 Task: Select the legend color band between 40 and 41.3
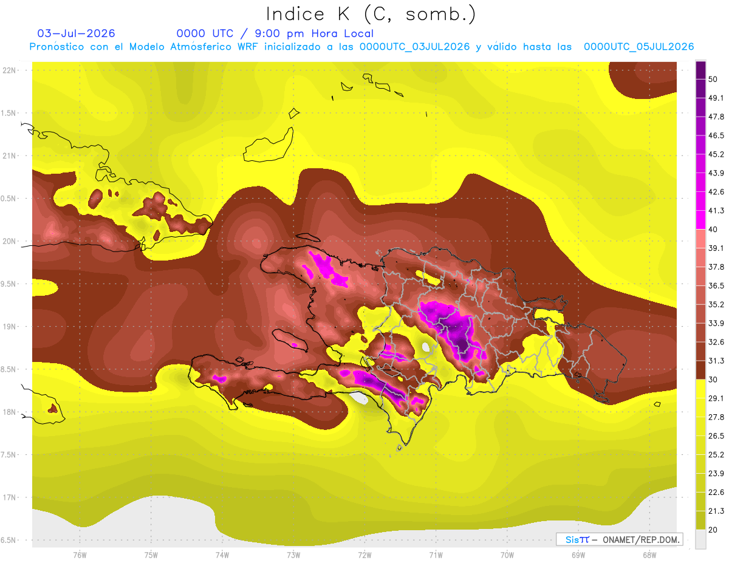(700, 220)
